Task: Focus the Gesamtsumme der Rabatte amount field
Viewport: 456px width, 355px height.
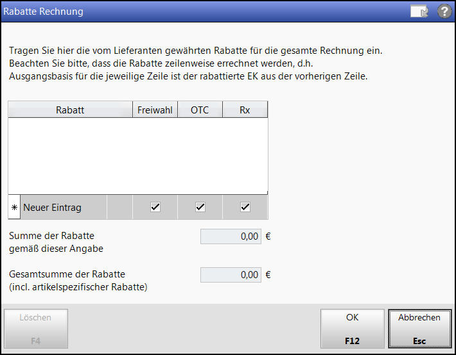Action: click(x=231, y=275)
